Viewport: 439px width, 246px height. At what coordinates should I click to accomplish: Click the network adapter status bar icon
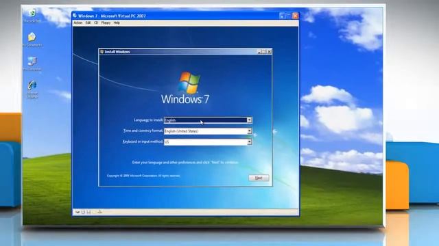coord(99,212)
